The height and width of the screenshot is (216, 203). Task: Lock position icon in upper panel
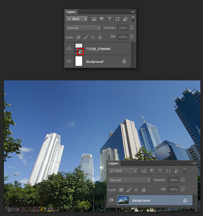93,37
